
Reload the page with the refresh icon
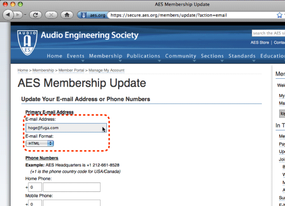[x=36, y=15]
